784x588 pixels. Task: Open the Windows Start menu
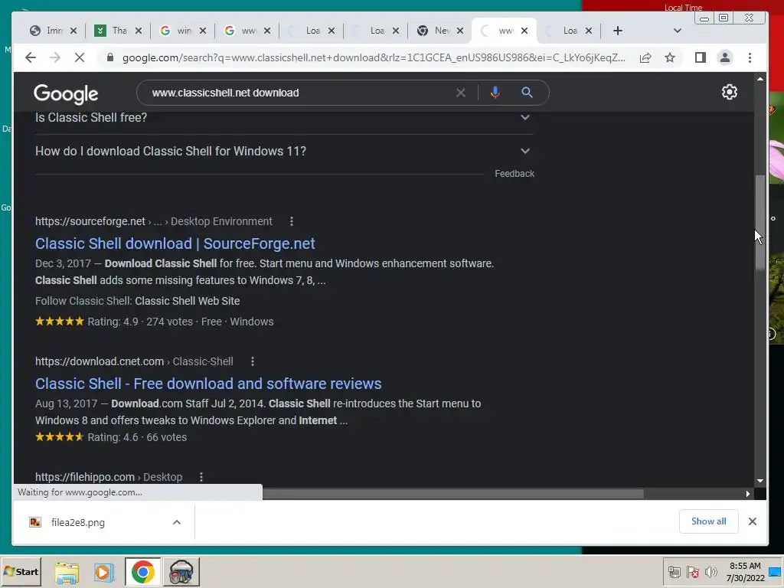pyautogui.click(x=21, y=571)
